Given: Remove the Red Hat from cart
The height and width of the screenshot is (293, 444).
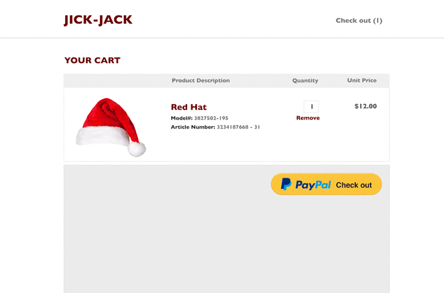Looking at the screenshot, I should [x=308, y=118].
